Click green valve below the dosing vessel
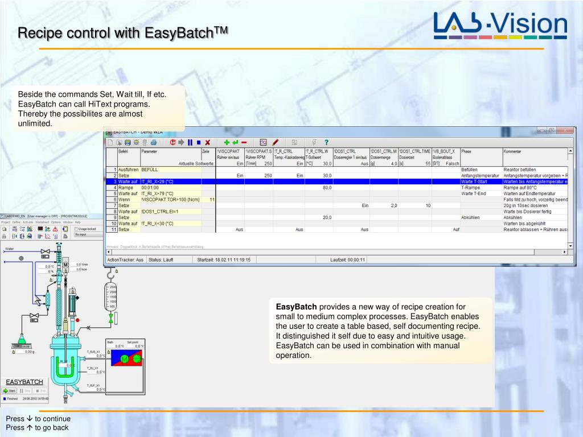This screenshot has width=583, height=437. click(x=110, y=319)
